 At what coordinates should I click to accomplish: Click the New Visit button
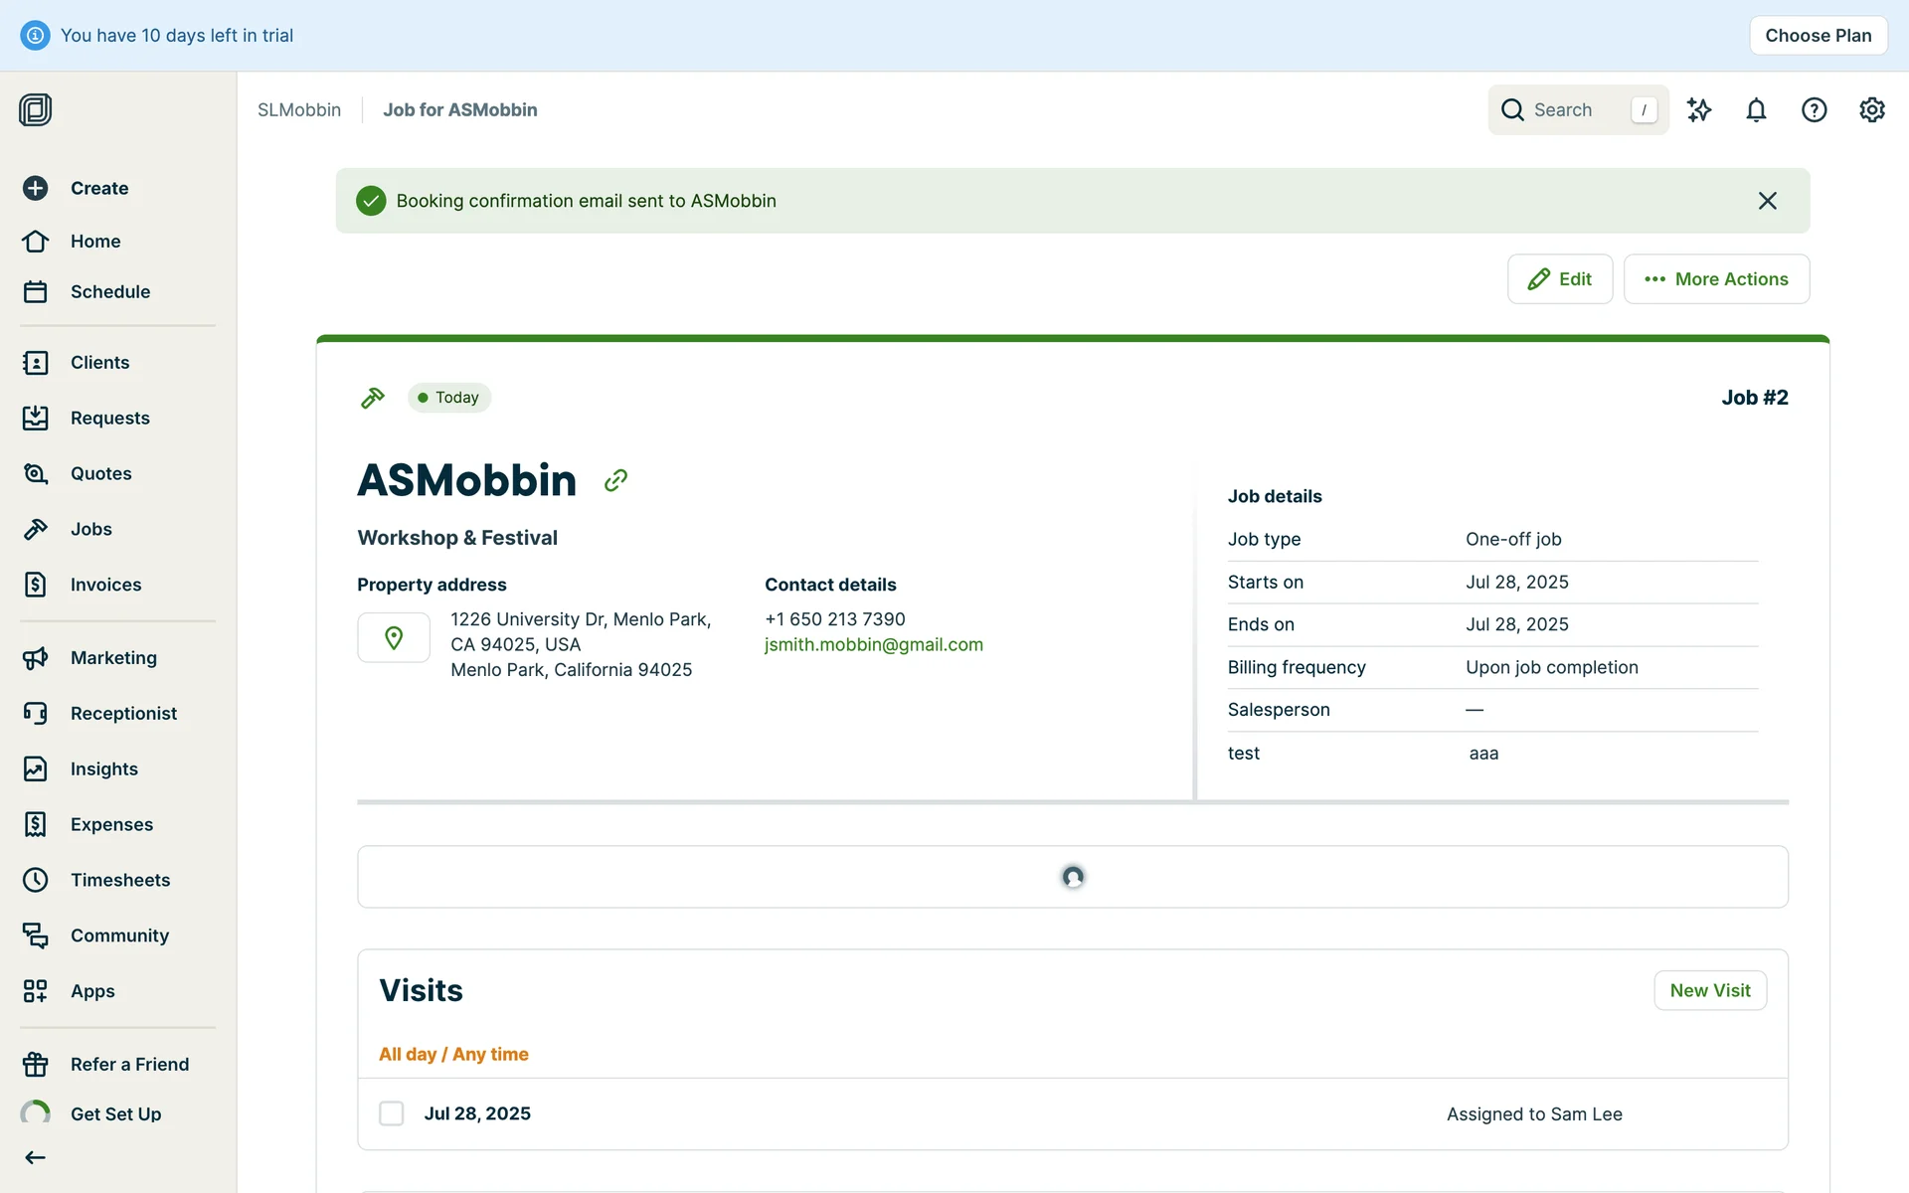tap(1709, 990)
